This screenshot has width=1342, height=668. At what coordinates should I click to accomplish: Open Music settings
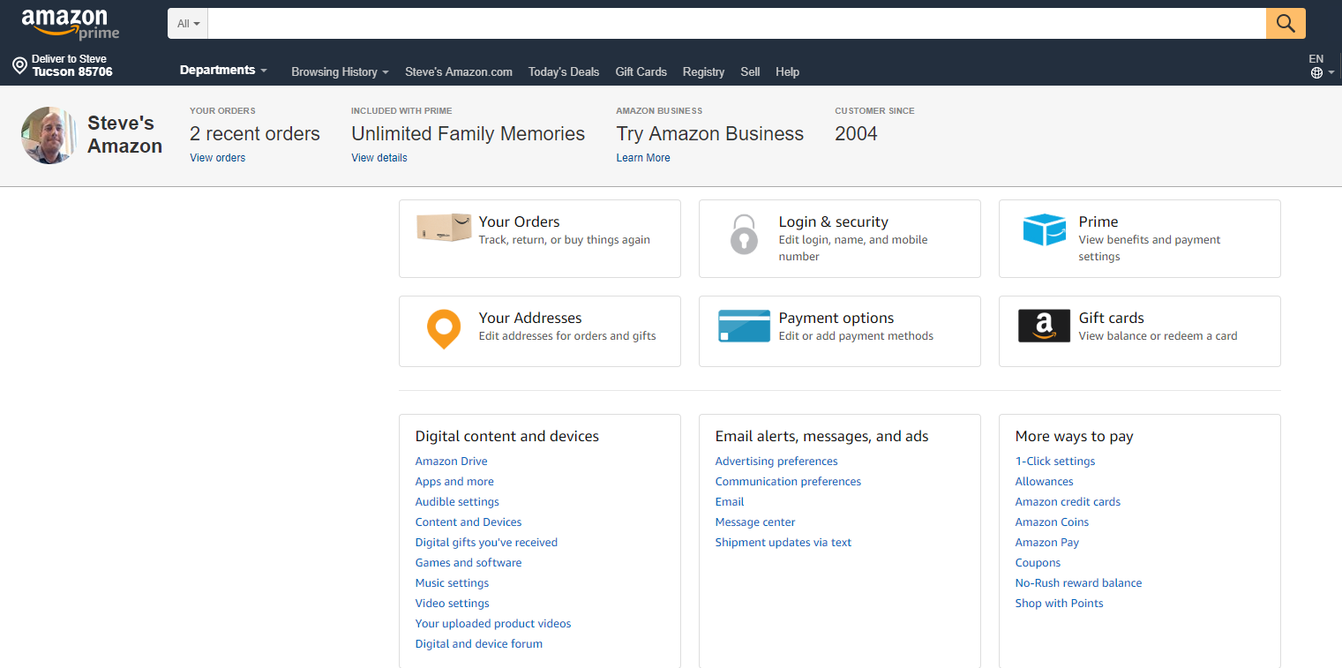click(x=452, y=583)
